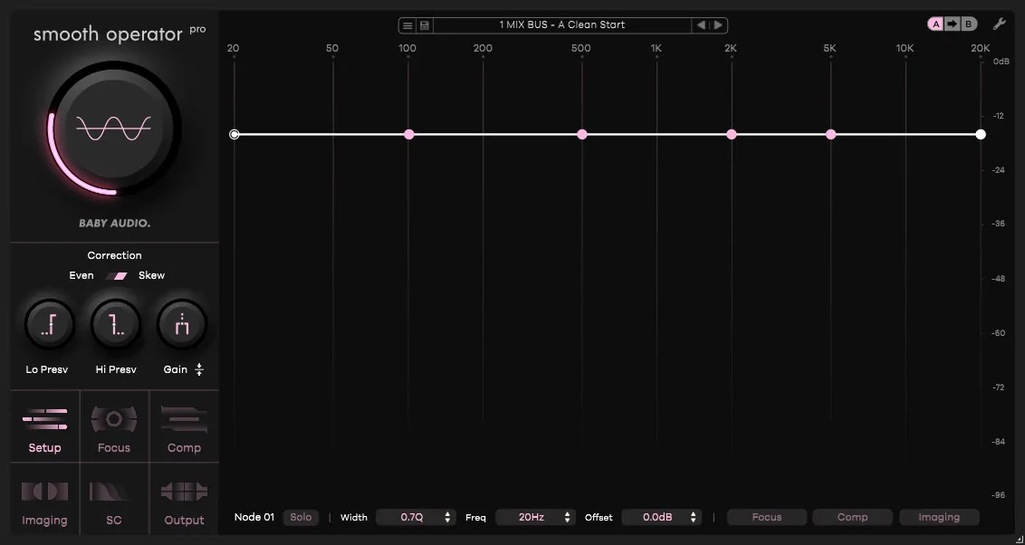1025x545 pixels.
Task: Select the Lo Presv knob
Action: pyautogui.click(x=49, y=325)
